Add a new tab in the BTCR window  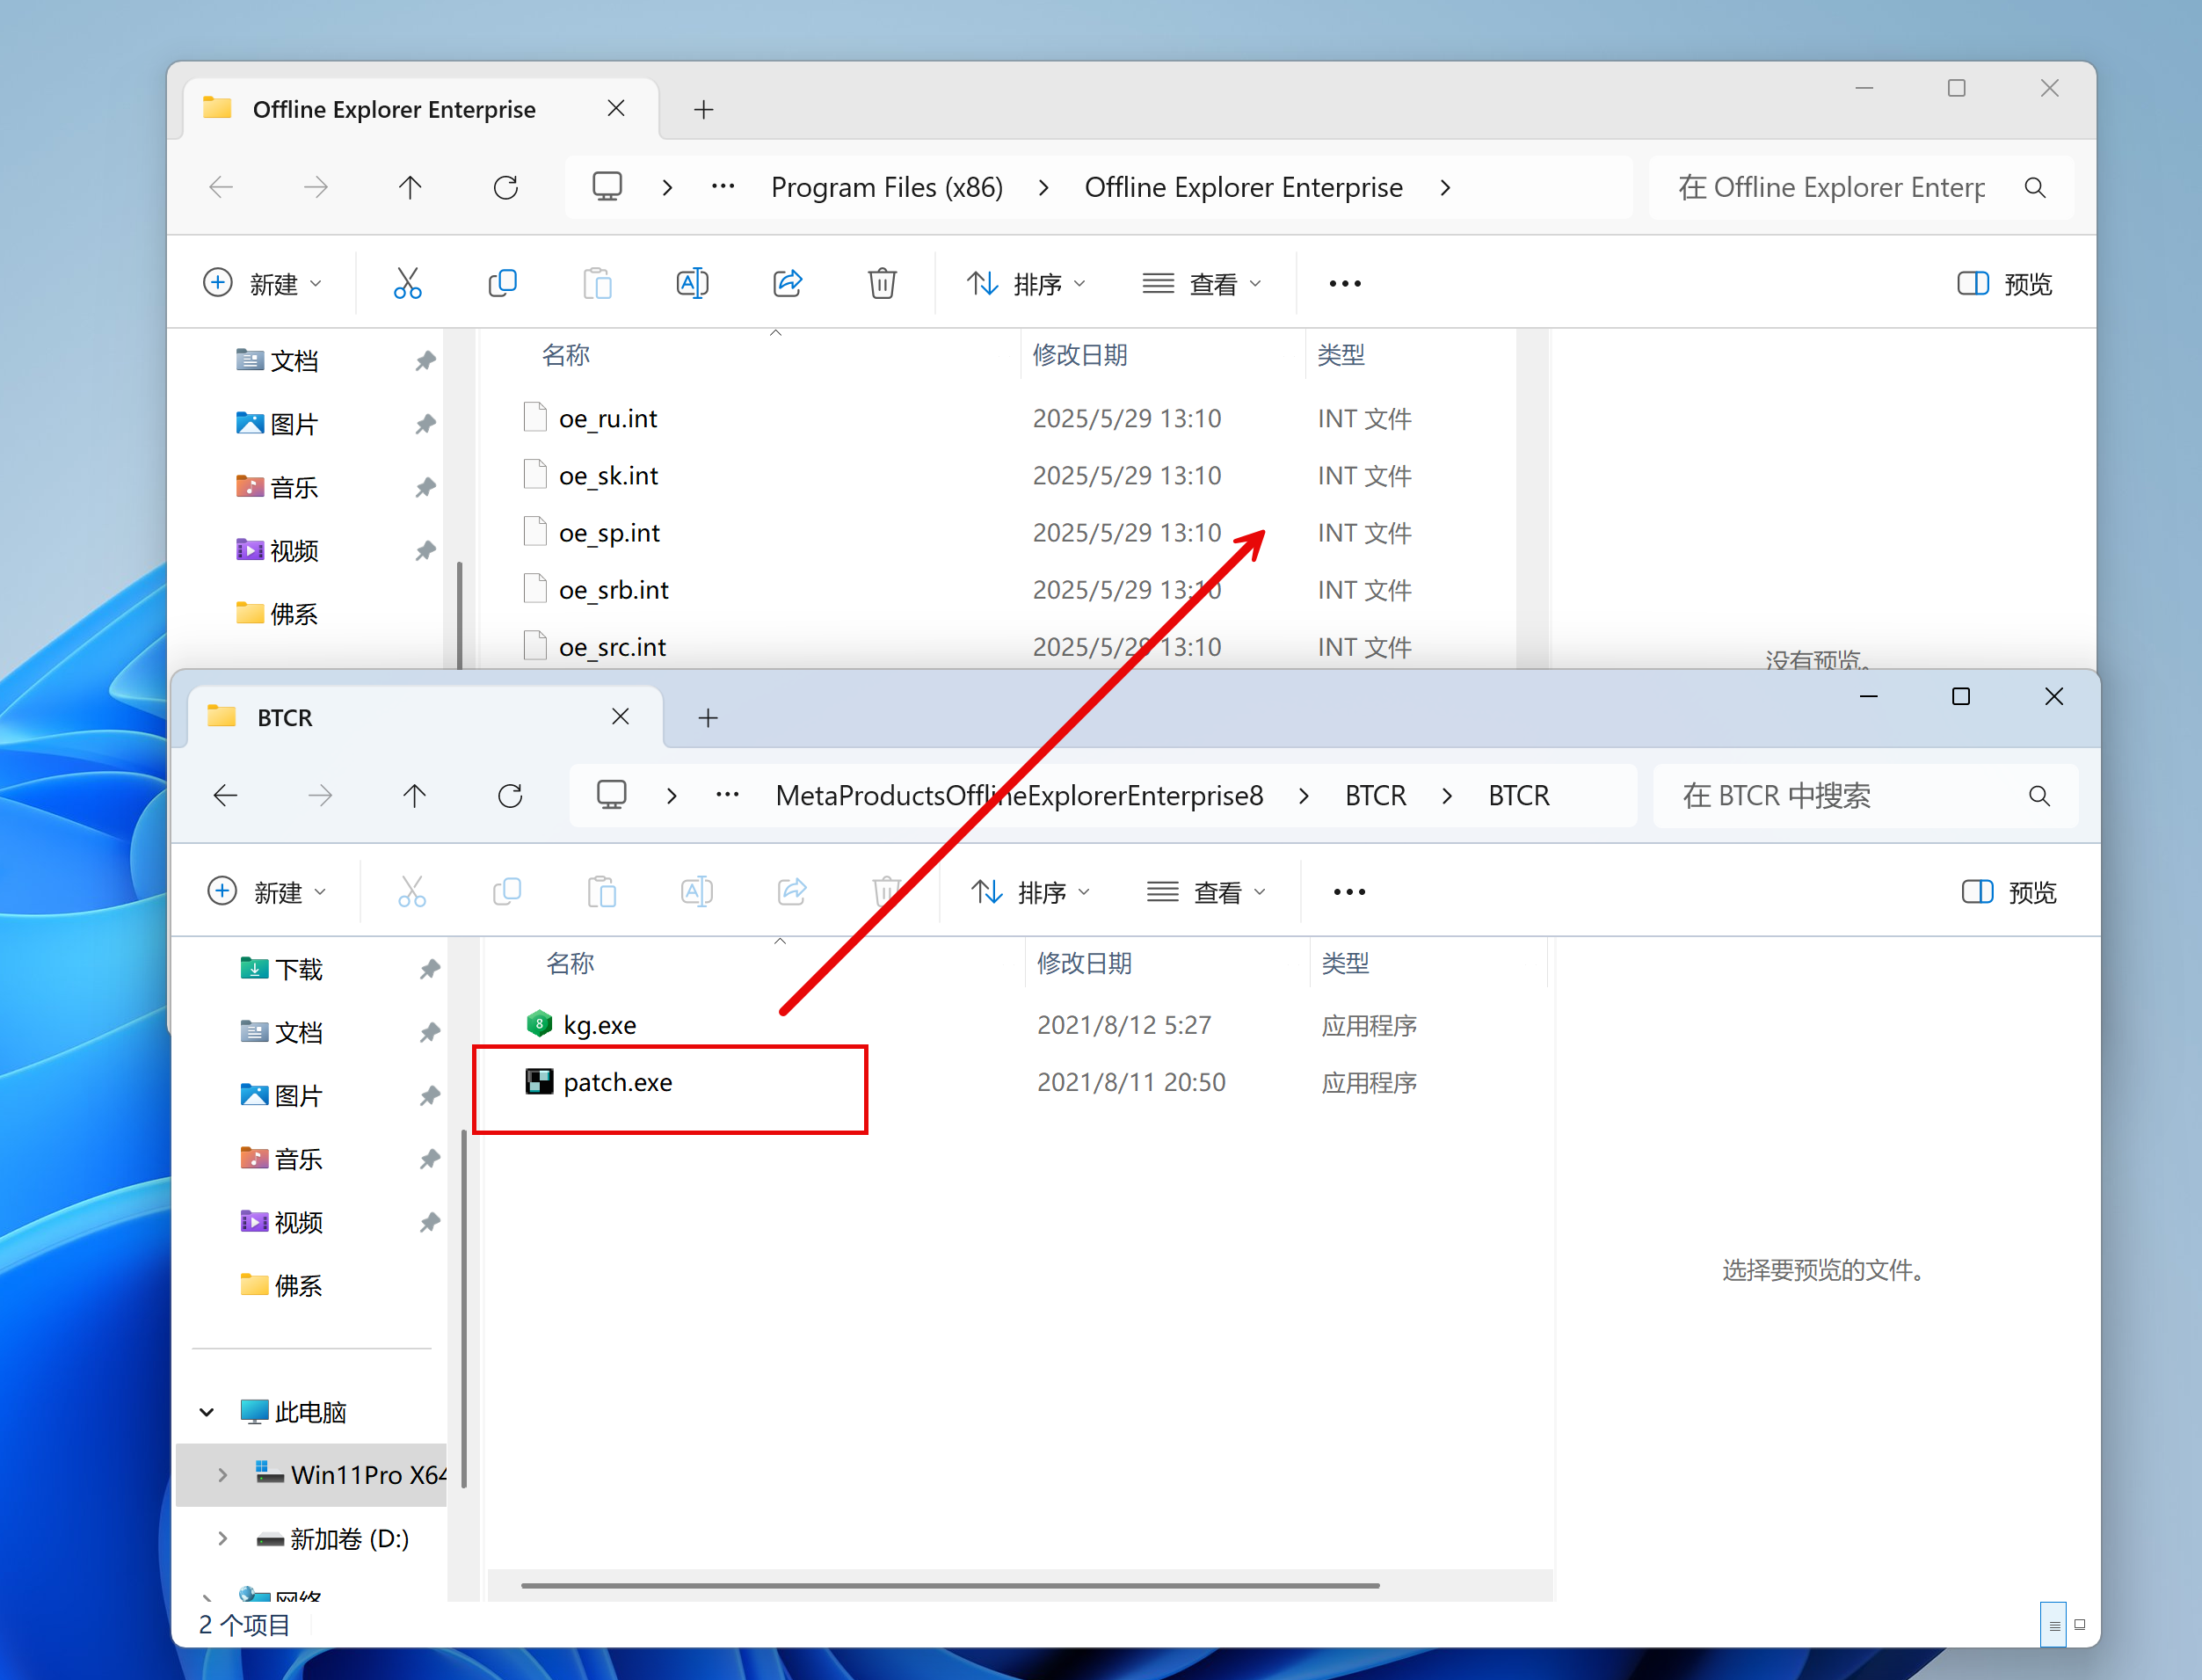point(708,718)
